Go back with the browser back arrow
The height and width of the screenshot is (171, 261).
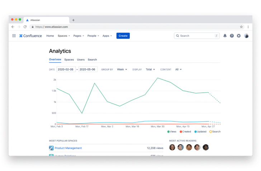point(13,27)
